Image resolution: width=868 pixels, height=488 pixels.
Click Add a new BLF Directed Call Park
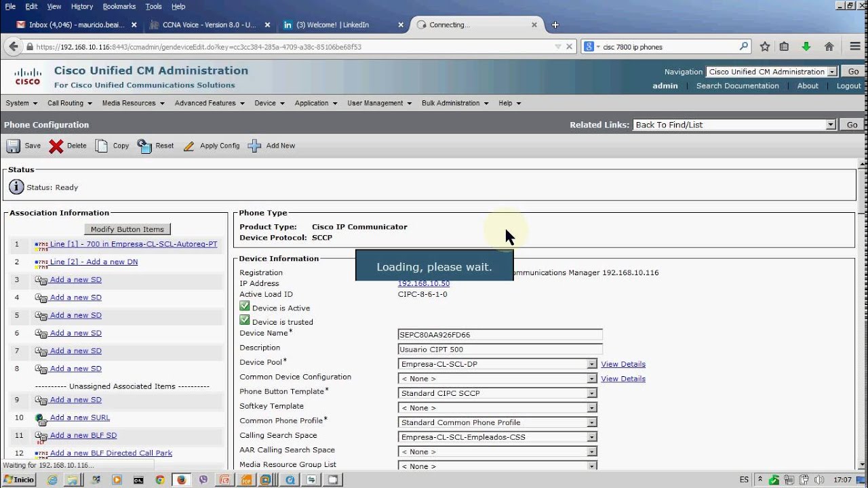point(111,453)
